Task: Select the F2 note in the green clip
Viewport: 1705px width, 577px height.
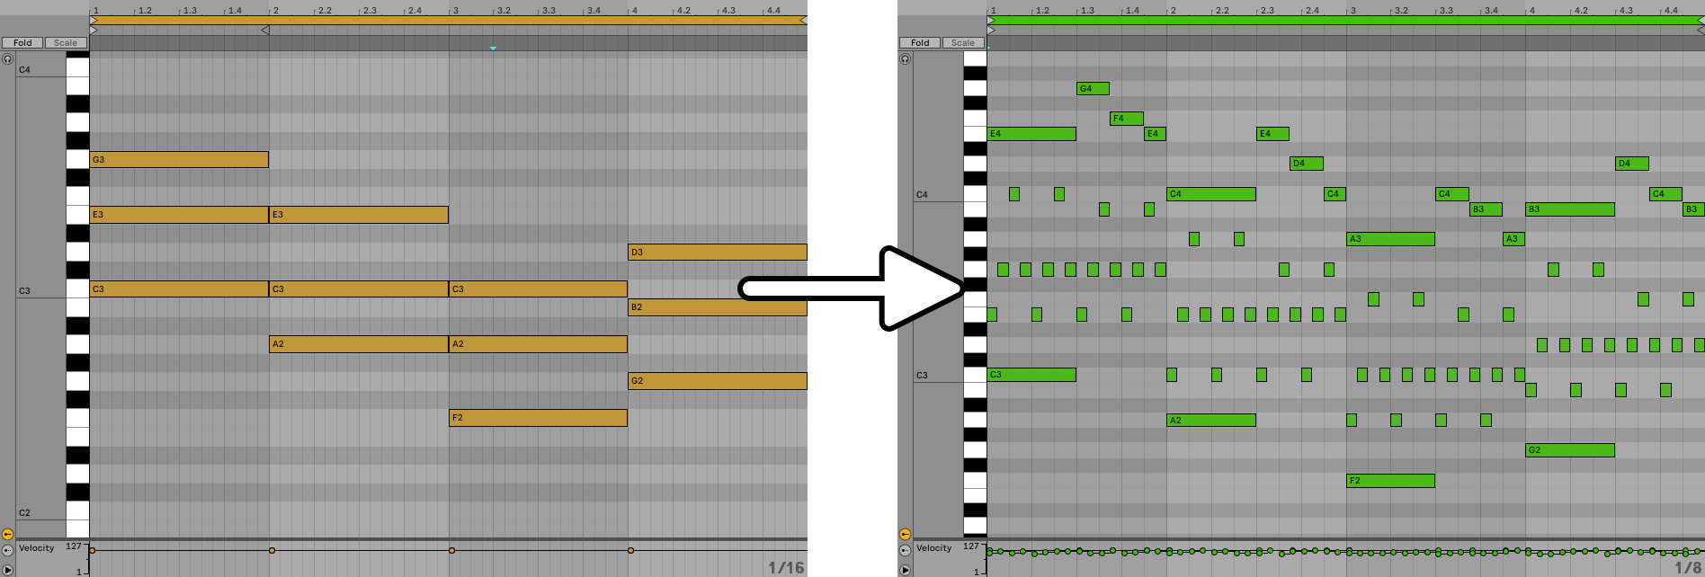Action: coord(1391,481)
